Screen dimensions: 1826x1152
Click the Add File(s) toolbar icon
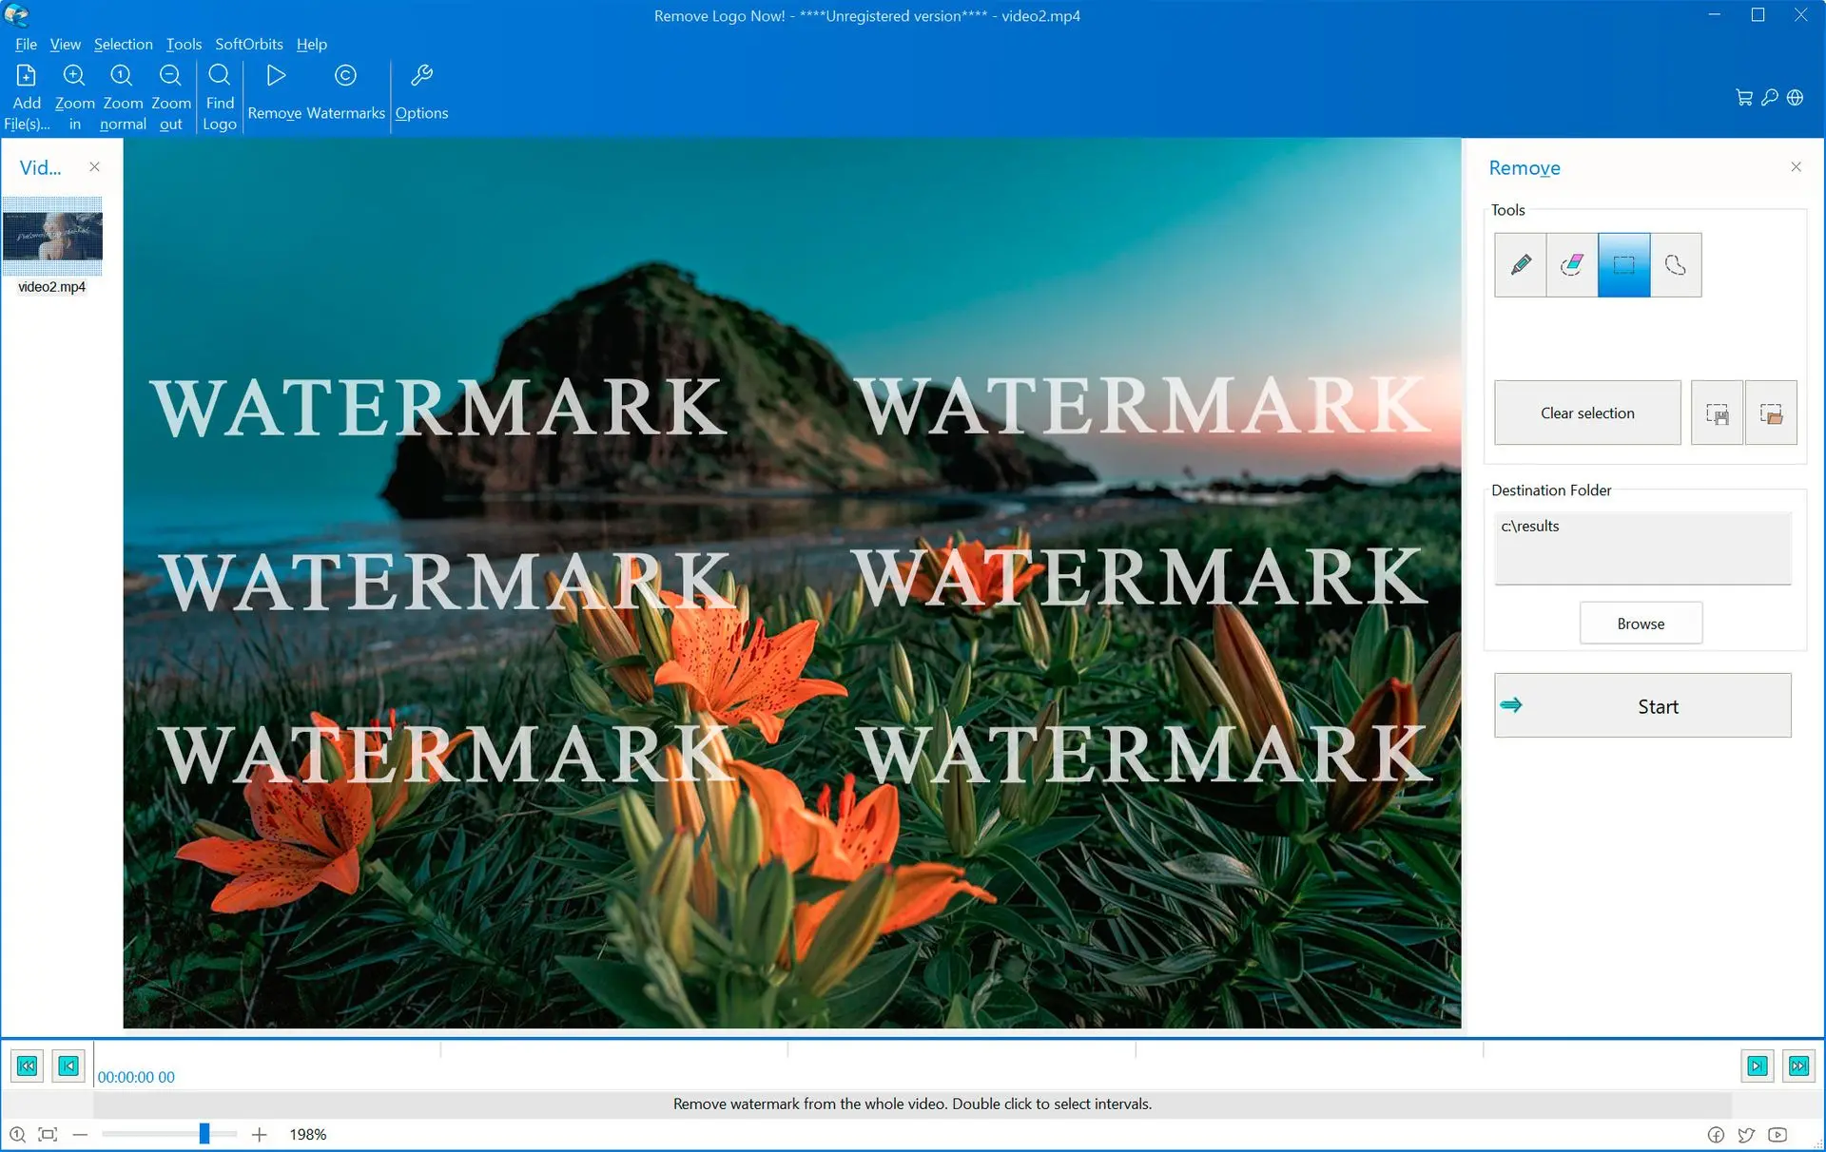tap(27, 96)
